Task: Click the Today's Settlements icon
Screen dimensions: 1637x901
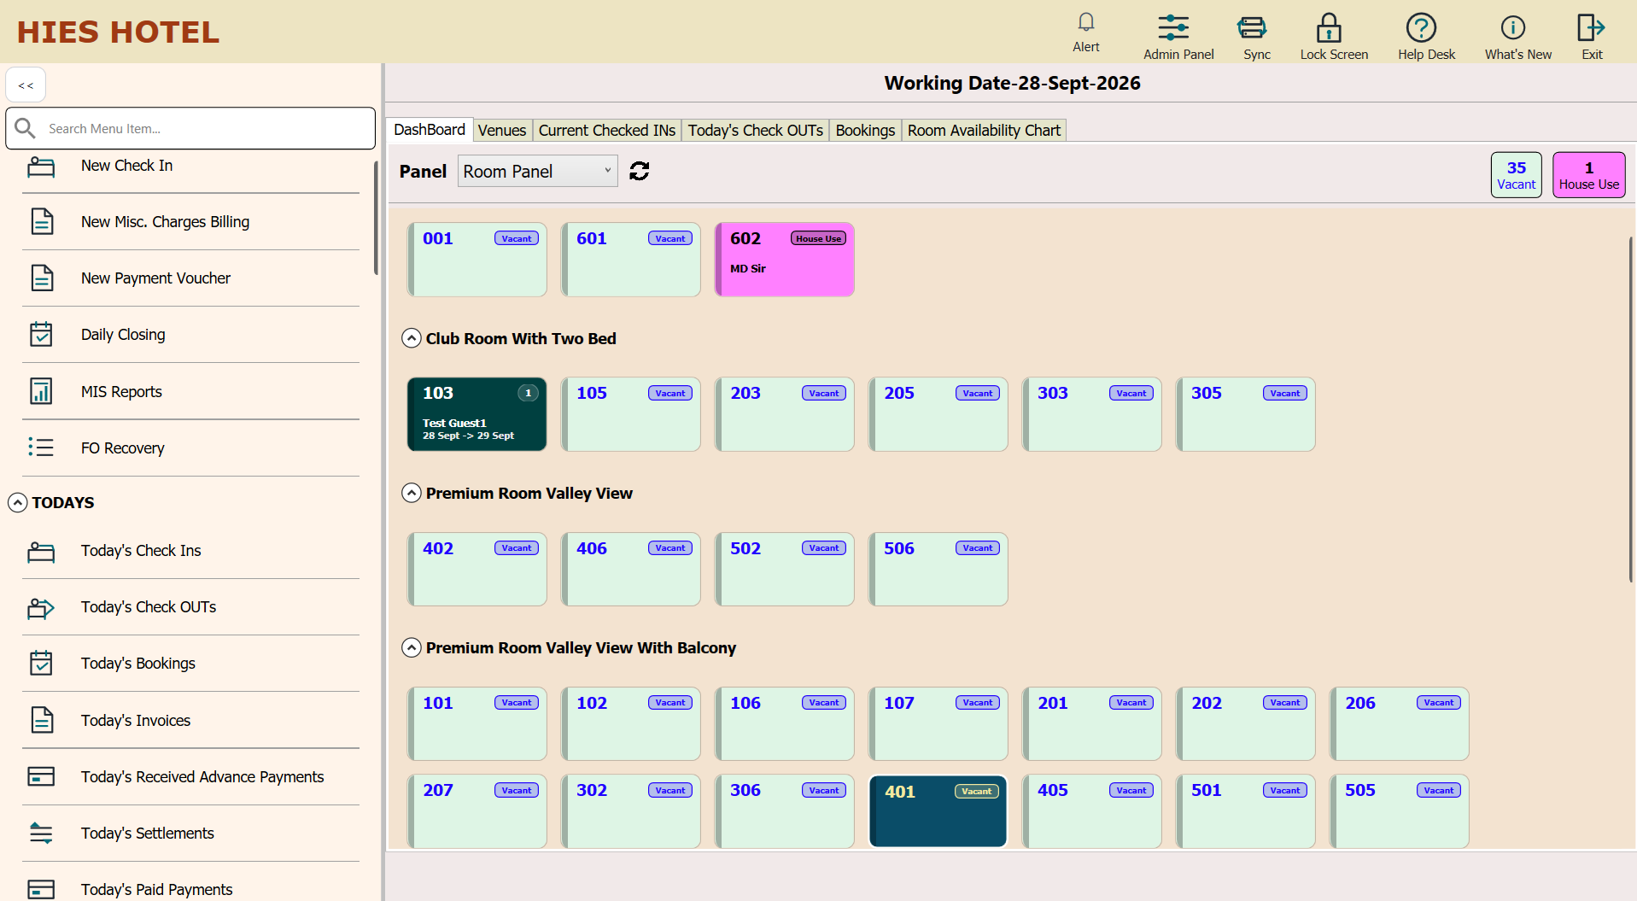Action: coord(41,833)
